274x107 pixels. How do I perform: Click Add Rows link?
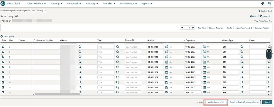[x=202, y=28]
